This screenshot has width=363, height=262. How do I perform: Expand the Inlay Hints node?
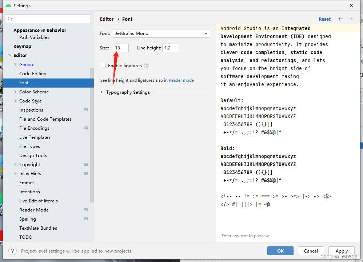click(x=15, y=173)
